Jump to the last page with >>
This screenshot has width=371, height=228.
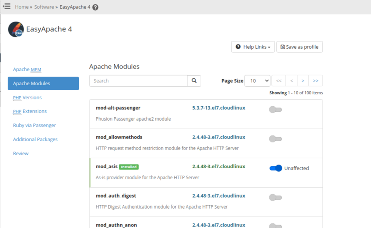tap(315, 81)
